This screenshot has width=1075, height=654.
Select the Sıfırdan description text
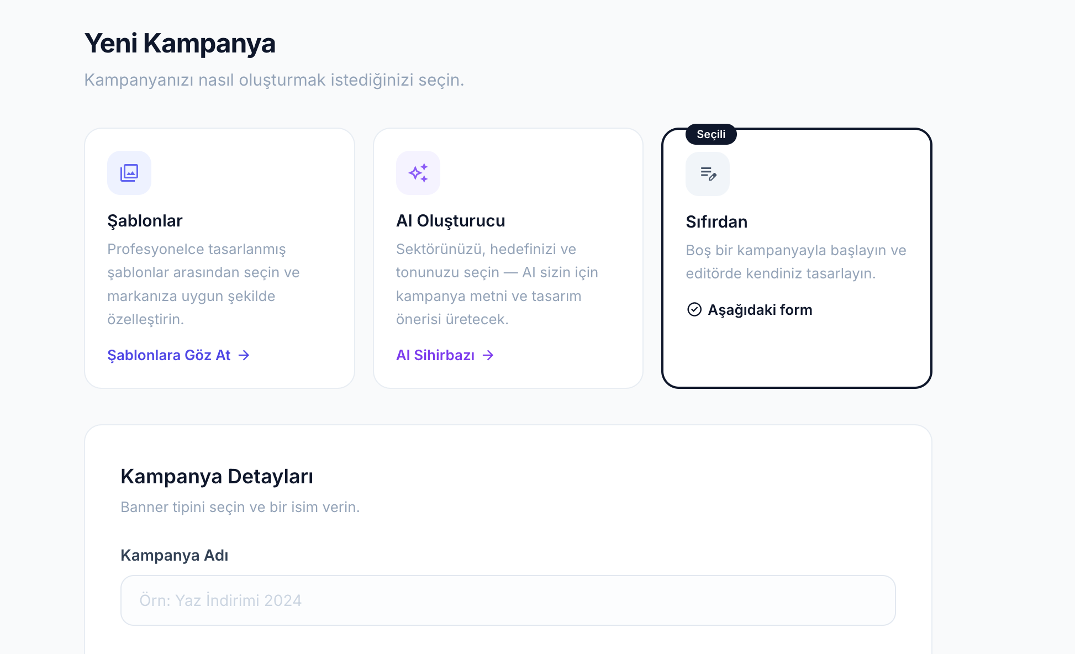795,262
